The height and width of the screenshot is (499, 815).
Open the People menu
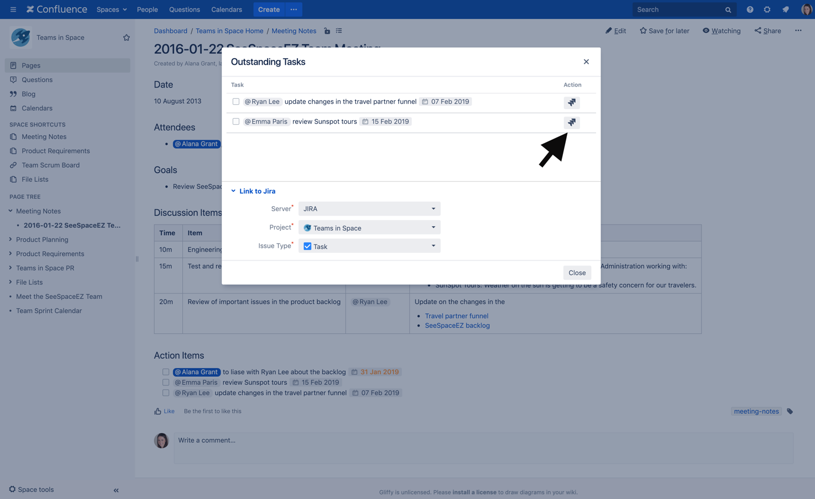(147, 9)
